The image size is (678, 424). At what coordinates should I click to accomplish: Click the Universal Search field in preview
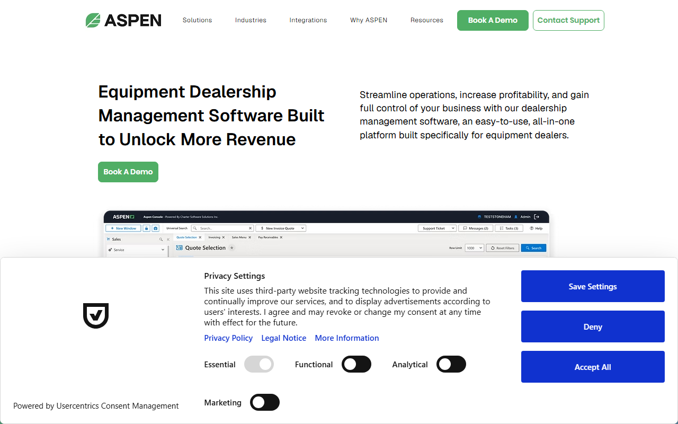[x=222, y=228]
